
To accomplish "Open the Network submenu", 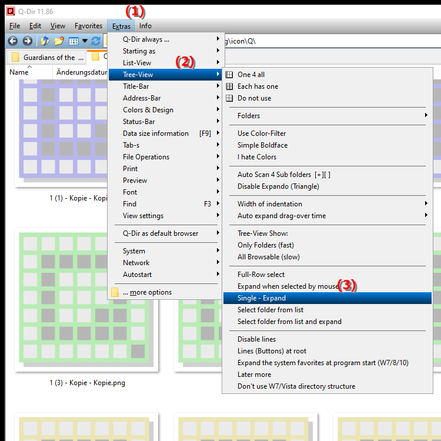I will coord(165,263).
